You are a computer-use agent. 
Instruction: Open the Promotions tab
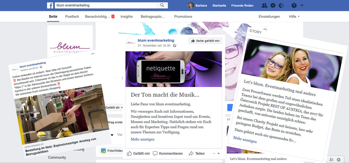[x=183, y=17]
